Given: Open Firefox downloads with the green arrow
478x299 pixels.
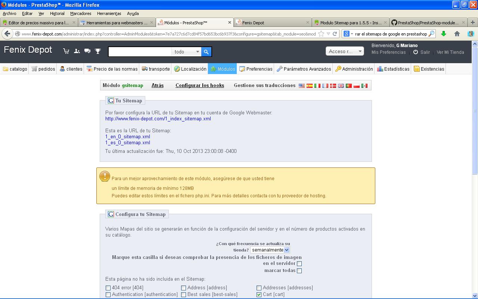Looking at the screenshot, I should (444, 34).
